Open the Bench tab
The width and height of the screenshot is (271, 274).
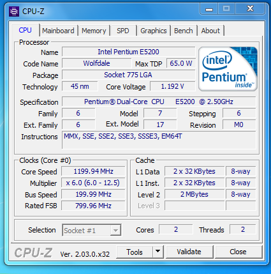184,31
